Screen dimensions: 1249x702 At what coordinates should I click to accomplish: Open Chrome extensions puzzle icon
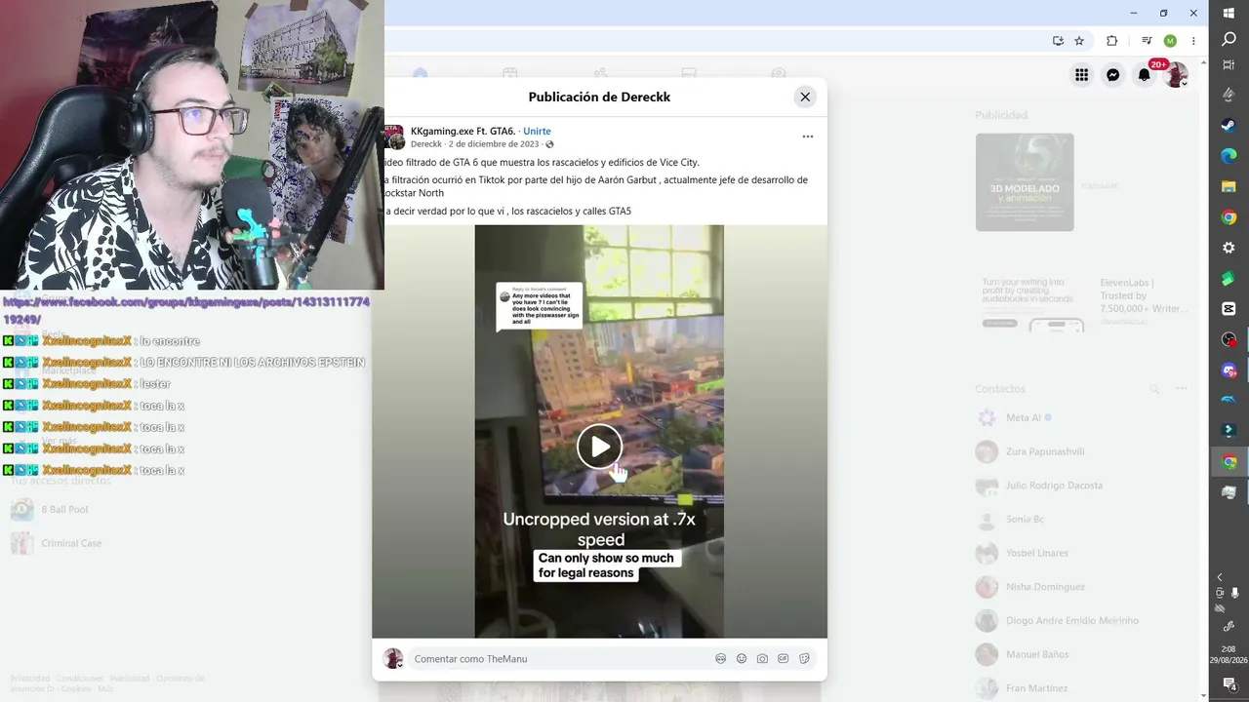1111,41
